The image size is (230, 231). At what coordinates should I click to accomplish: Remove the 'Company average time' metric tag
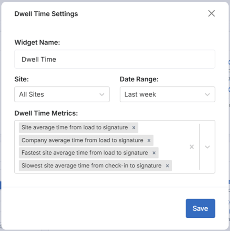coord(149,140)
